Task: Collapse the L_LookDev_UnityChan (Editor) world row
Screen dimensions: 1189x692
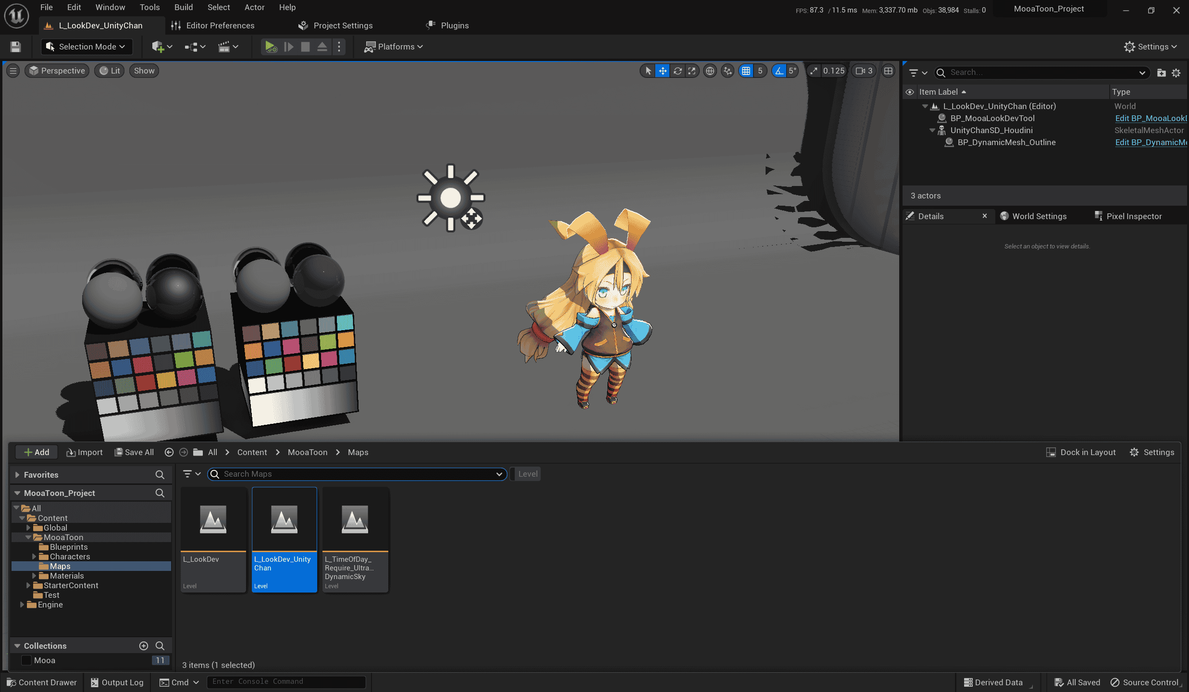Action: pyautogui.click(x=925, y=106)
